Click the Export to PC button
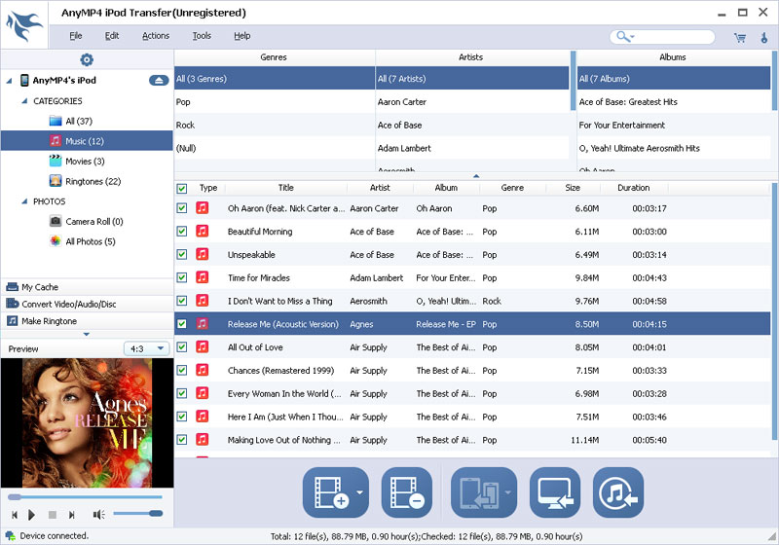The height and width of the screenshot is (545, 779). pos(554,492)
